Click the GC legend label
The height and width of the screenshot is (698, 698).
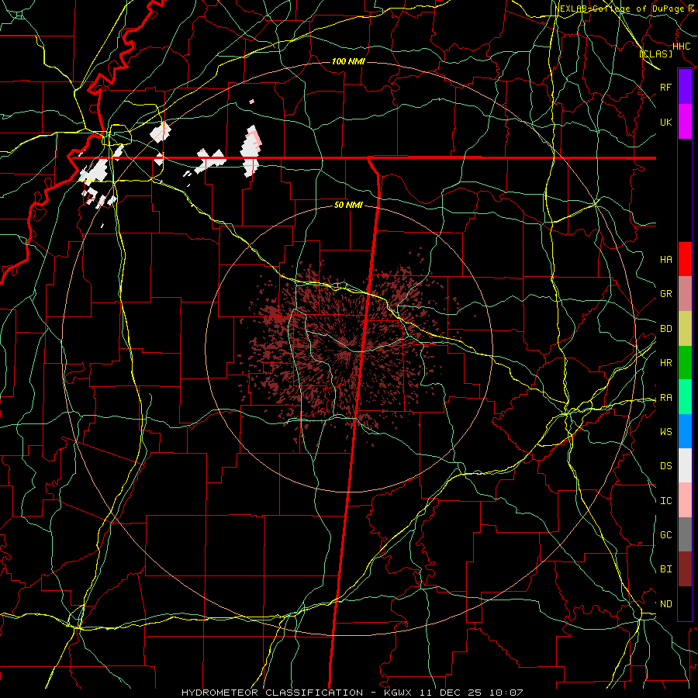point(665,535)
